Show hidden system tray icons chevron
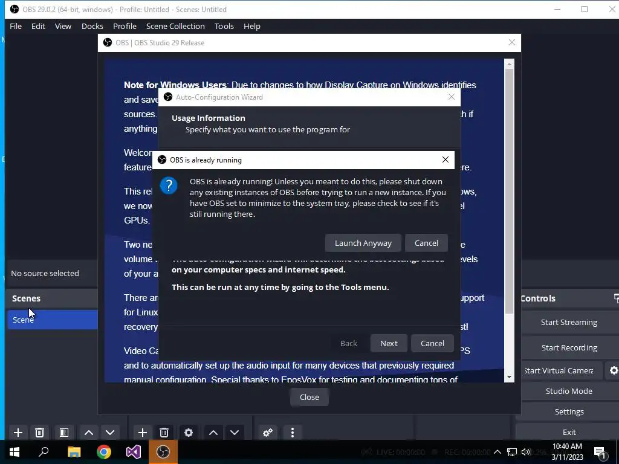 pyautogui.click(x=497, y=452)
